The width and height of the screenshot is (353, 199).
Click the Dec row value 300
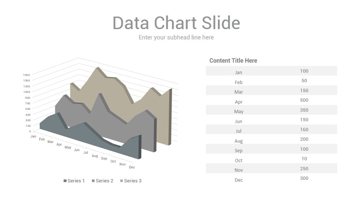(304, 178)
